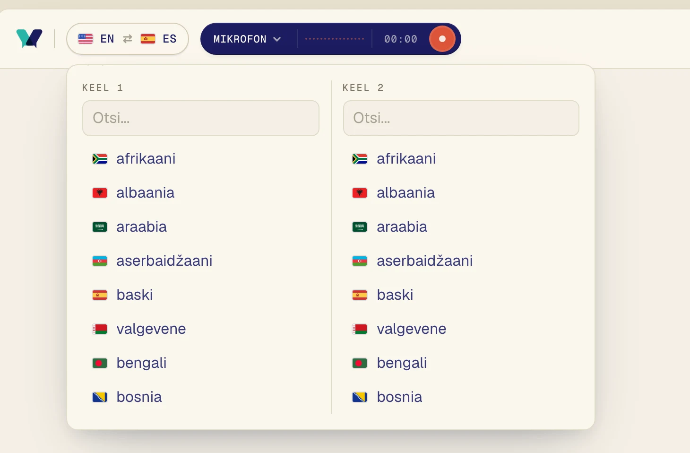Pick araabia flag icon in Keel 1
The image size is (690, 453).
(x=100, y=227)
